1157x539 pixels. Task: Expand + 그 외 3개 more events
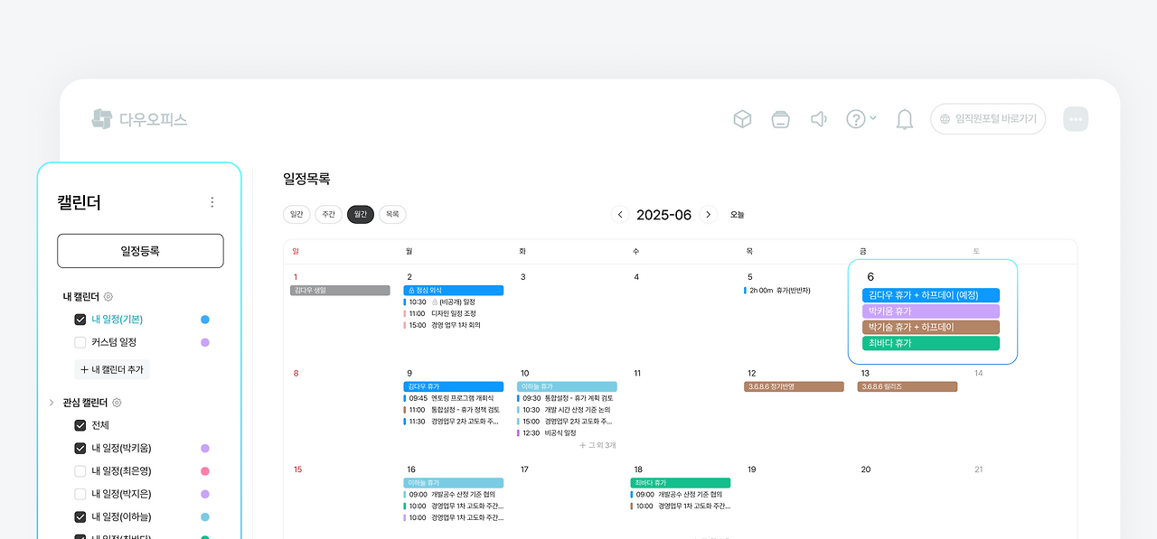[x=597, y=445]
